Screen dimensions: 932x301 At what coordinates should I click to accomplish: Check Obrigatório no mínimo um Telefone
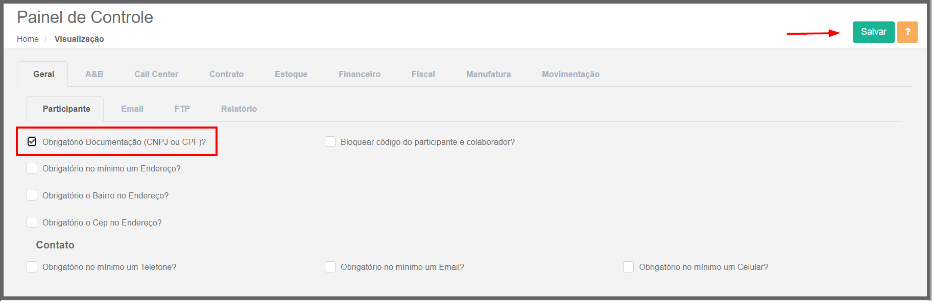tap(32, 267)
